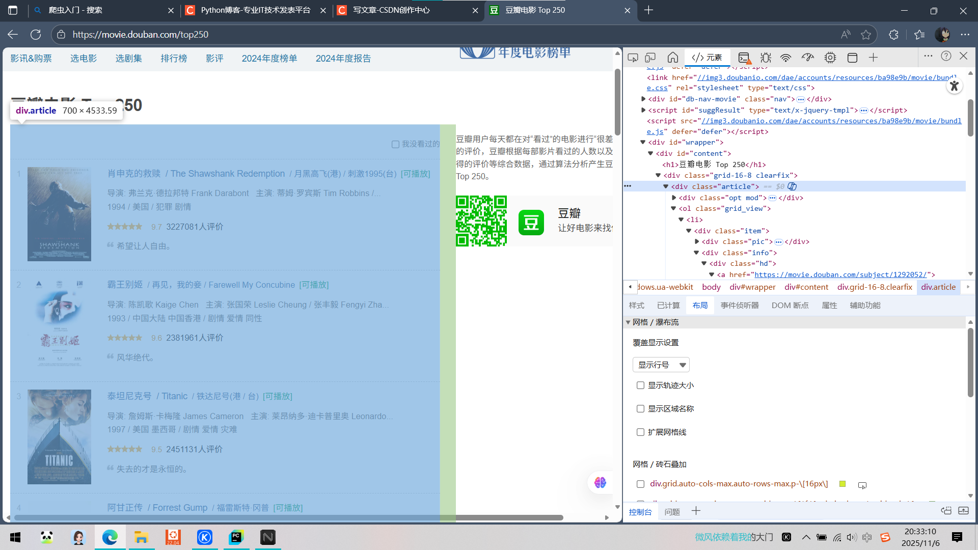This screenshot has width=978, height=550.
Task: Open the Performance gauge icon tool
Action: (x=808, y=58)
